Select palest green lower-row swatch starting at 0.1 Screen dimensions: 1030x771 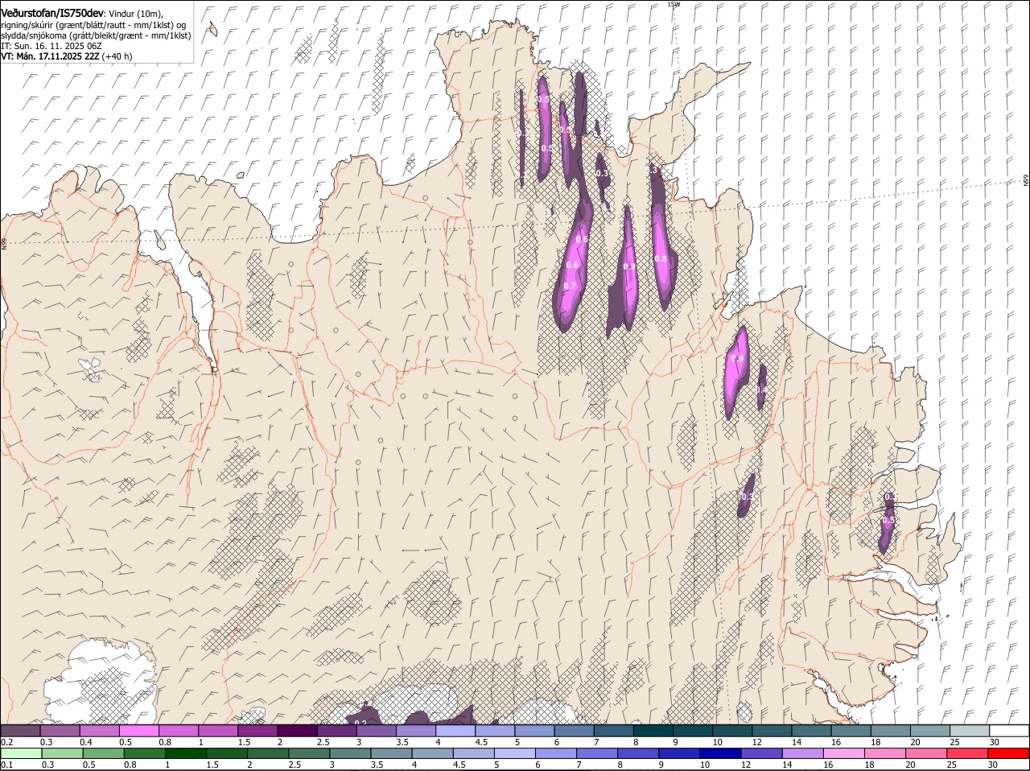point(21,754)
